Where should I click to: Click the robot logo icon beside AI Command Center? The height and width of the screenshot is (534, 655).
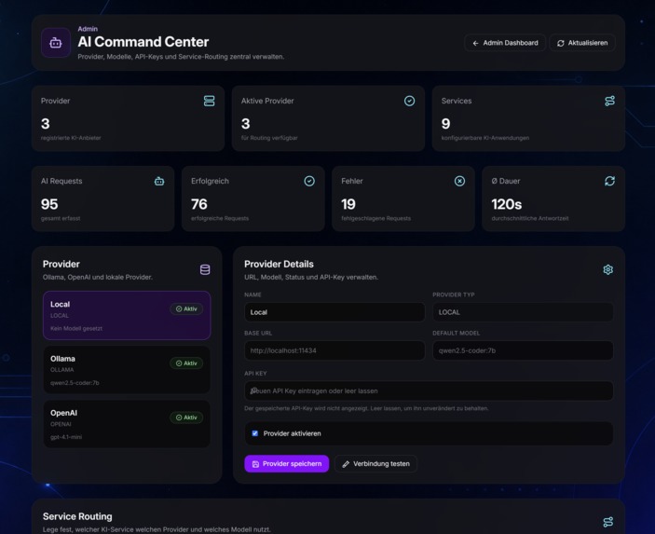coord(56,43)
